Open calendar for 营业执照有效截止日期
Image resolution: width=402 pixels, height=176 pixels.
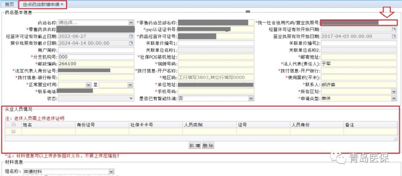click(x=131, y=43)
